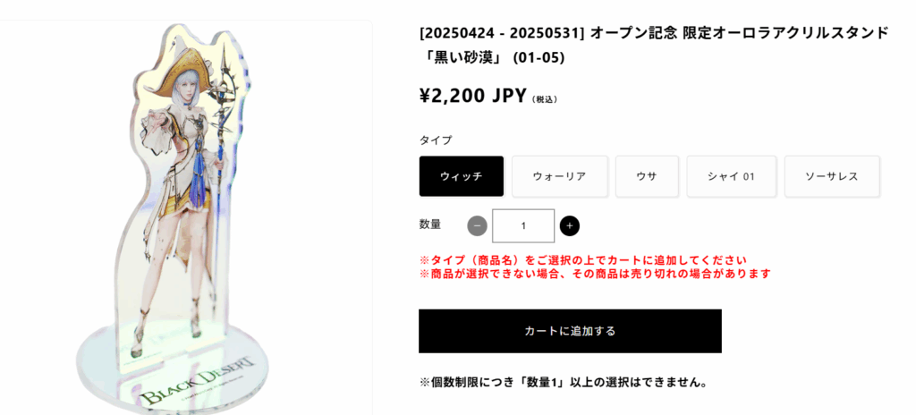Focus the quantity number field
The width and height of the screenshot is (916, 415).
click(x=523, y=225)
